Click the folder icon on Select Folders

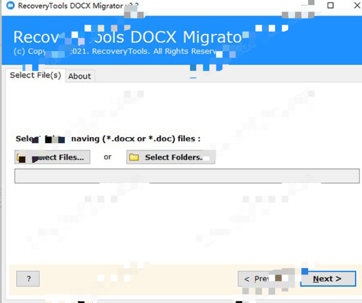click(134, 157)
